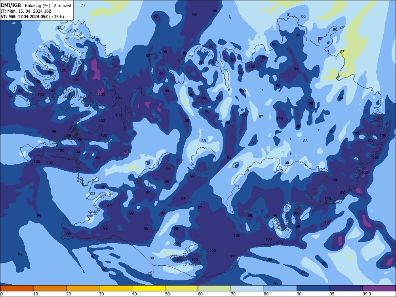This screenshot has width=396, height=297.
Task: Click the legend tick label 60
Action: coord(200,294)
